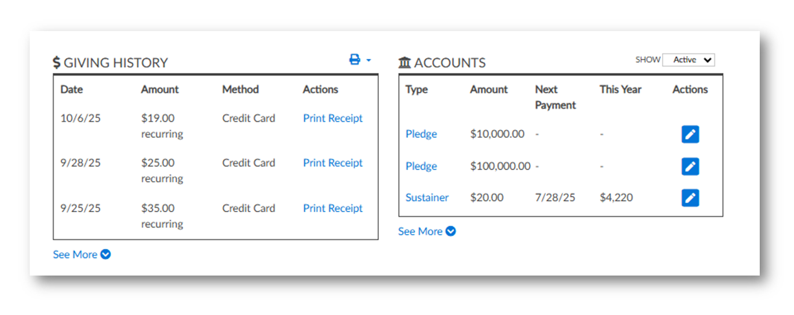Screen dimensions: 794x315
Task: Print receipt for the 9/28/25 gift
Action: coord(333,163)
